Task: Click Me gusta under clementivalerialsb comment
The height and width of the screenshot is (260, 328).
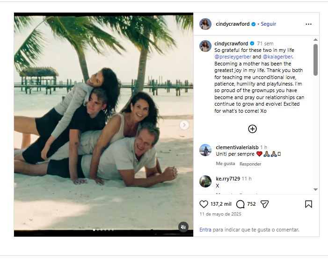Action: pyautogui.click(x=225, y=164)
